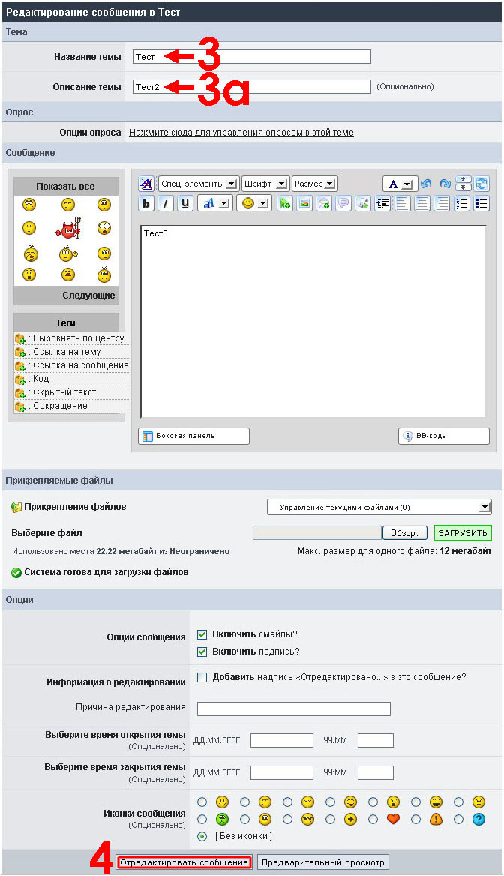The image size is (504, 876).
Task: Click the underline formatting icon
Action: pos(184,203)
